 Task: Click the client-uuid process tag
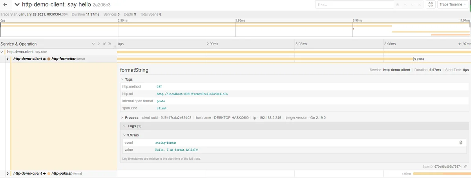(166, 117)
